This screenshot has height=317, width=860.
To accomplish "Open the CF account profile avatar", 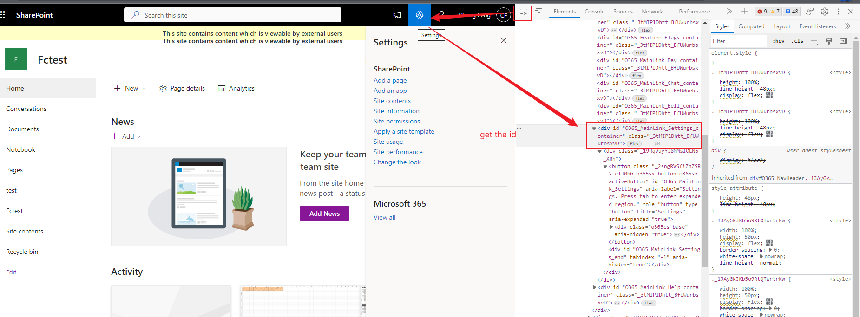I will [x=504, y=15].
